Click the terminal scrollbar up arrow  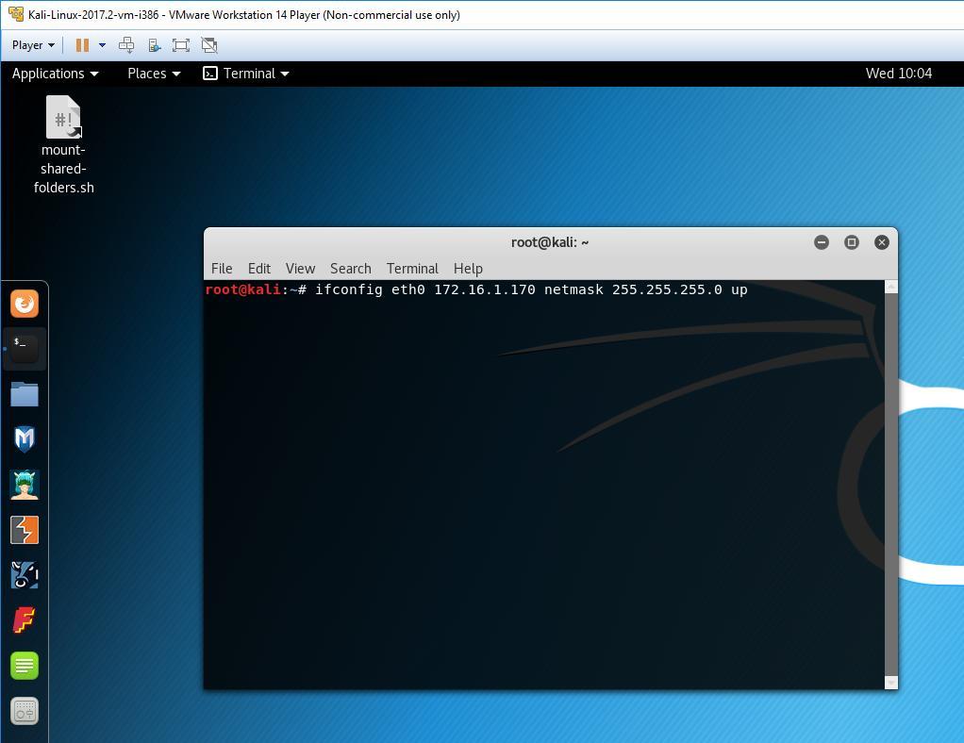coord(890,287)
